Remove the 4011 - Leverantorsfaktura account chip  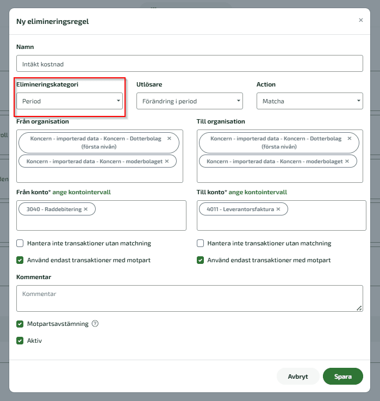point(278,209)
